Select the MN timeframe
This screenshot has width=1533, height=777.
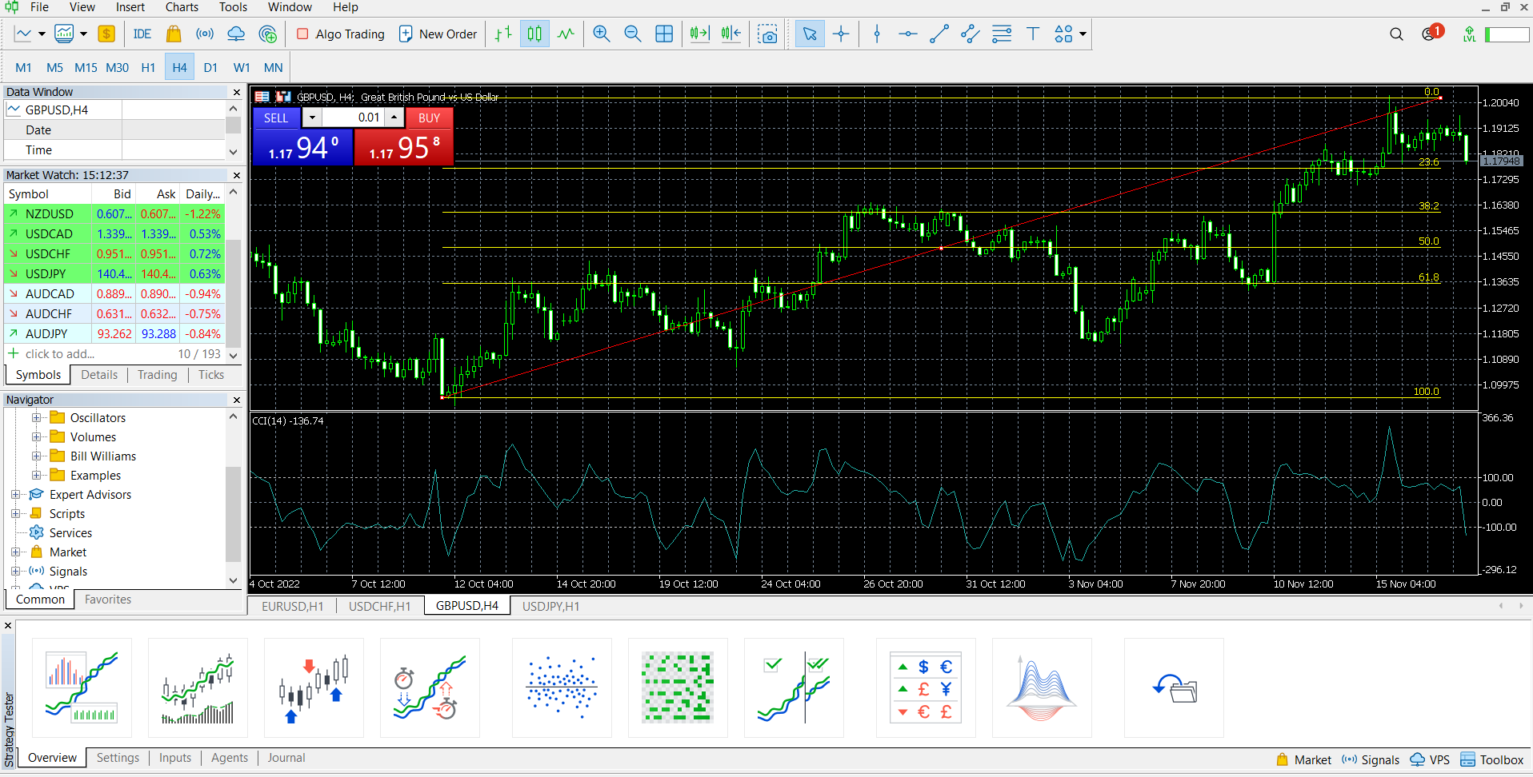point(273,67)
